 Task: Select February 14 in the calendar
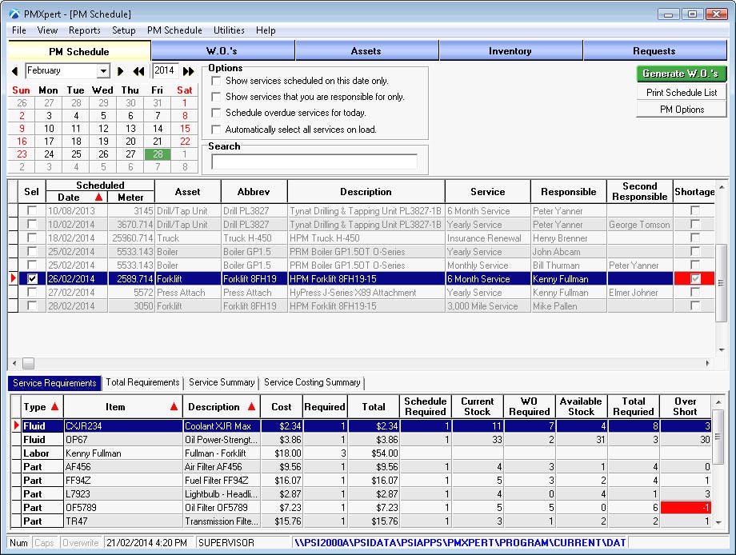coord(158,128)
